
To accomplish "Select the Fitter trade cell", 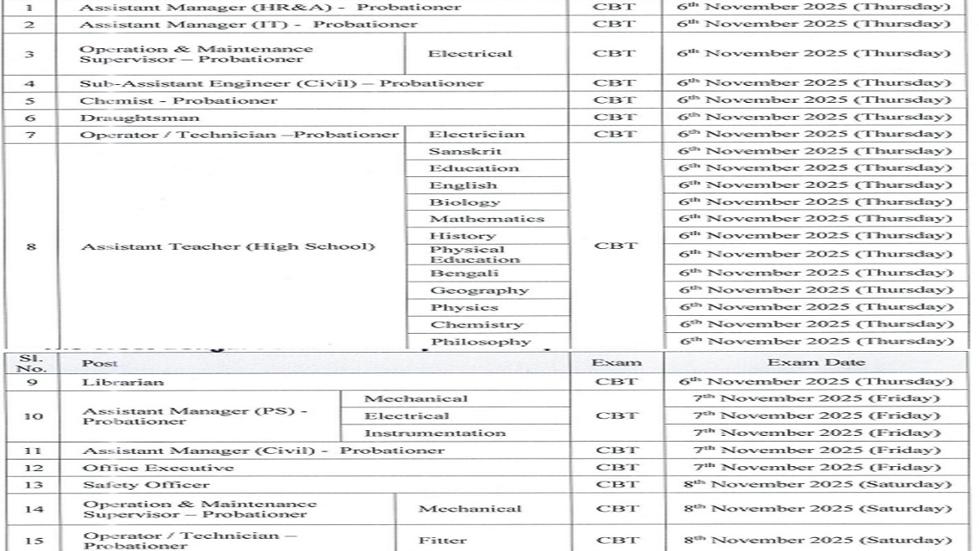I will click(x=442, y=540).
